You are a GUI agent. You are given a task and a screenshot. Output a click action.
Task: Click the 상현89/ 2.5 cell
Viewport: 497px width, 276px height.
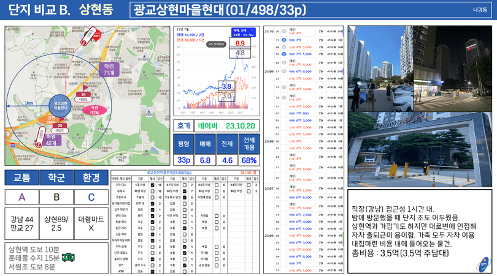(56, 223)
